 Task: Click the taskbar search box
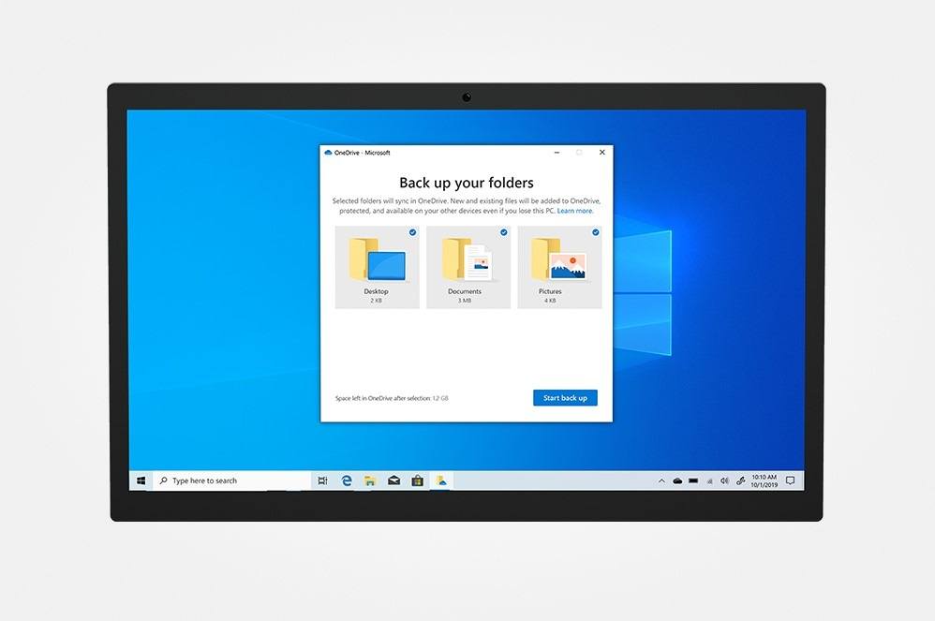click(x=231, y=481)
